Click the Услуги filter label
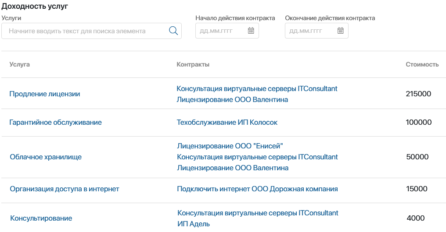This screenshot has height=232, width=446. point(11,18)
